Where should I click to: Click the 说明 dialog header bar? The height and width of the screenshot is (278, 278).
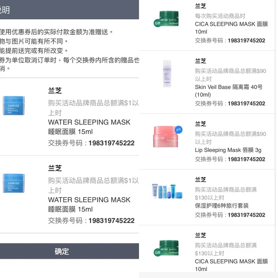coord(69,10)
